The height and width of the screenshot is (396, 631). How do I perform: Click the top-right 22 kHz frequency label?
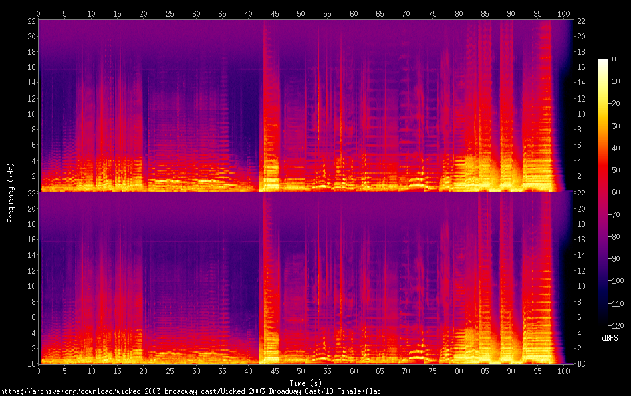[x=582, y=21]
